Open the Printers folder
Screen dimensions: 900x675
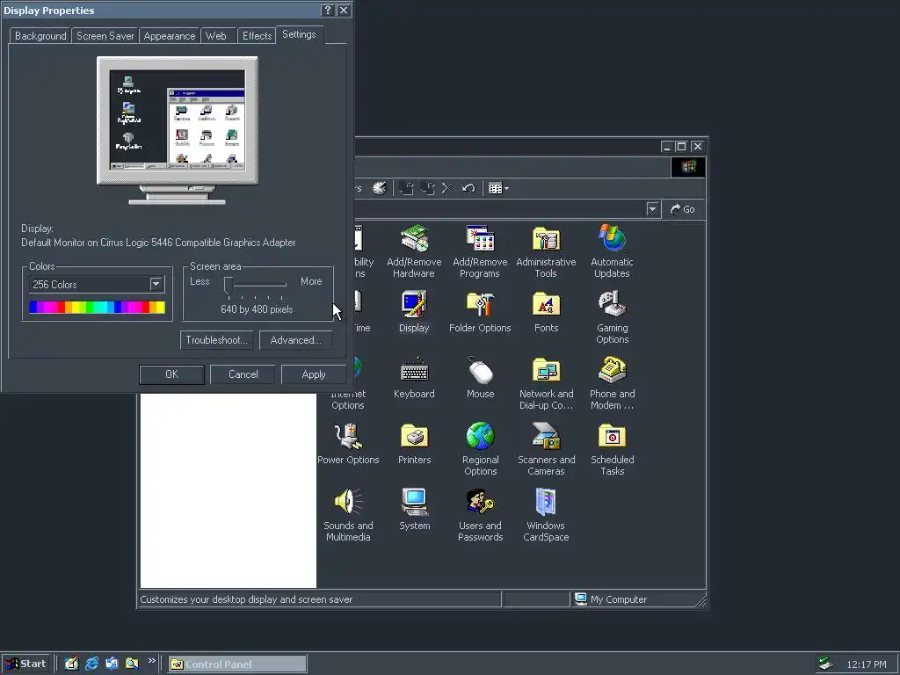[414, 444]
